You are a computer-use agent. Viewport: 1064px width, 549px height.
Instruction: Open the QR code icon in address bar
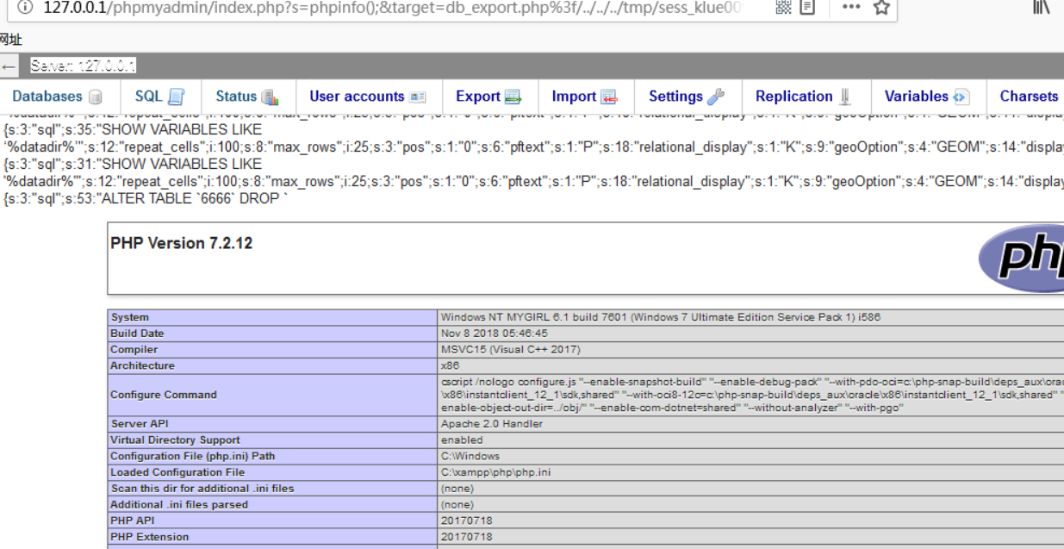coord(783,7)
